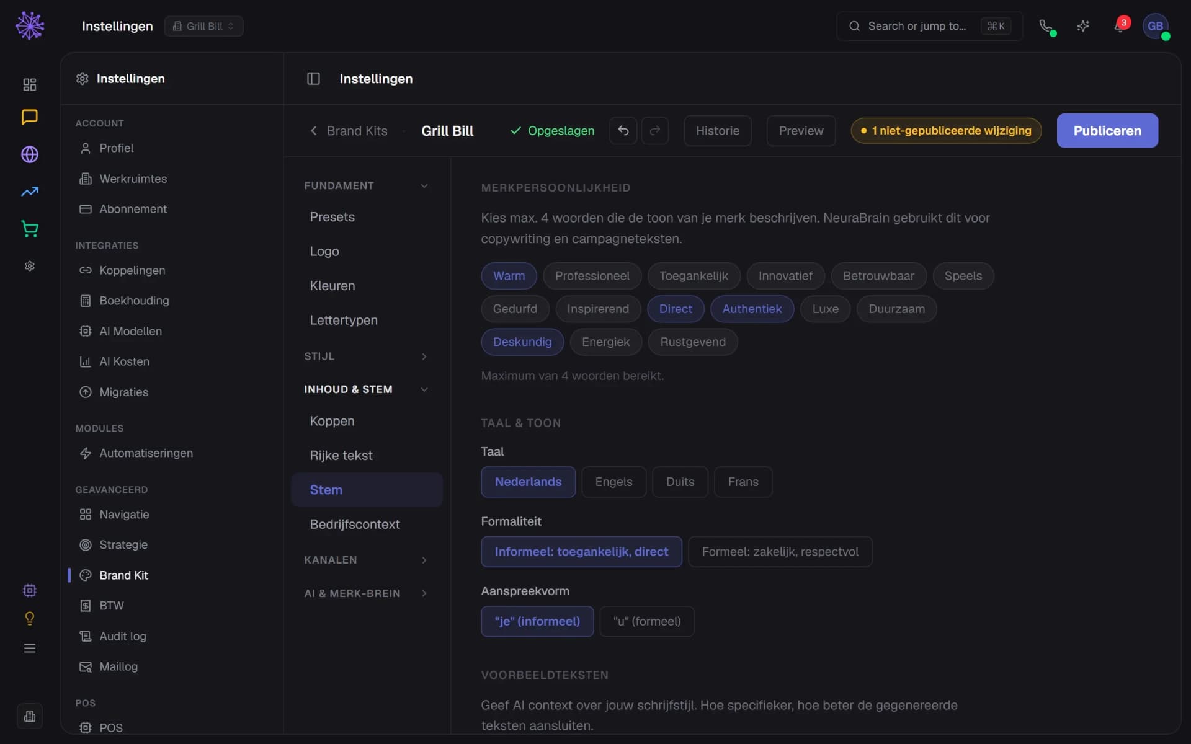Expand the KANALEN section
The image size is (1191, 744).
pos(366,560)
